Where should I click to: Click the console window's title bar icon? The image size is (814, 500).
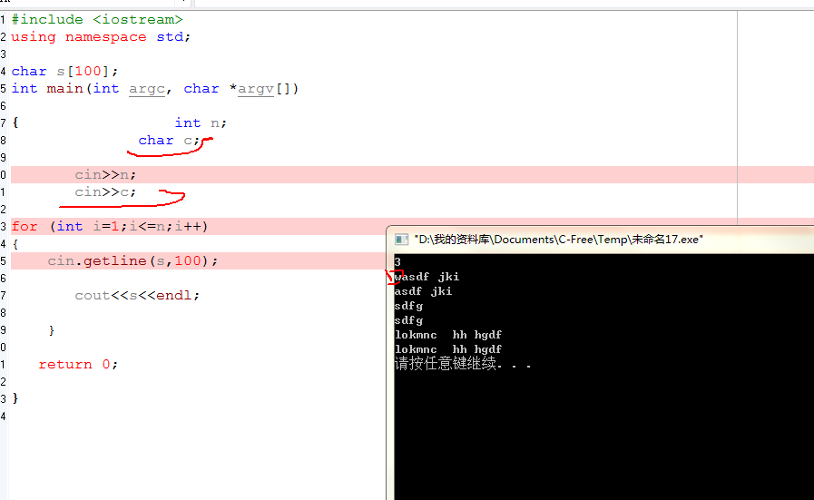pyautogui.click(x=401, y=240)
